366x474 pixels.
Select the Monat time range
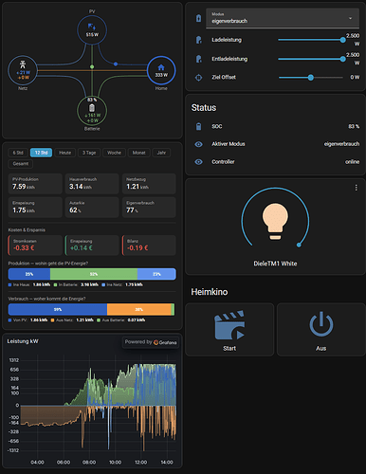(138, 153)
